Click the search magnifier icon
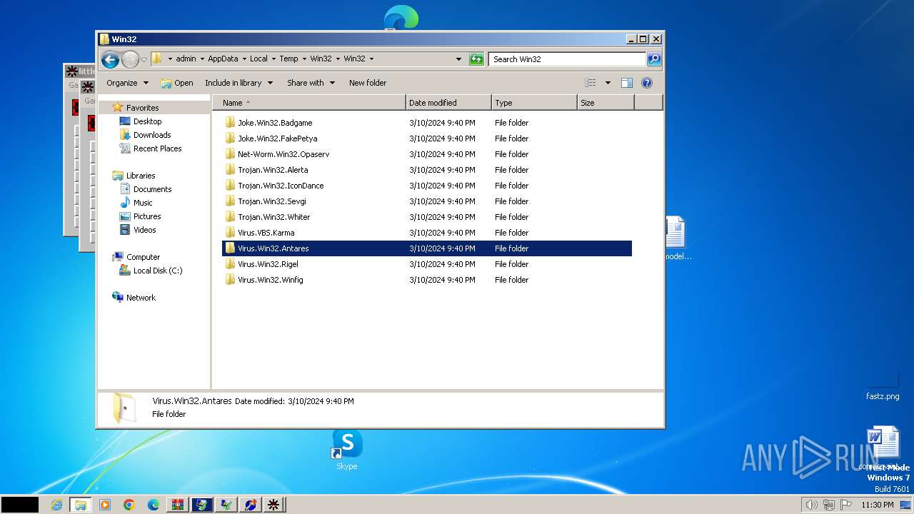The width and height of the screenshot is (914, 514). [654, 59]
